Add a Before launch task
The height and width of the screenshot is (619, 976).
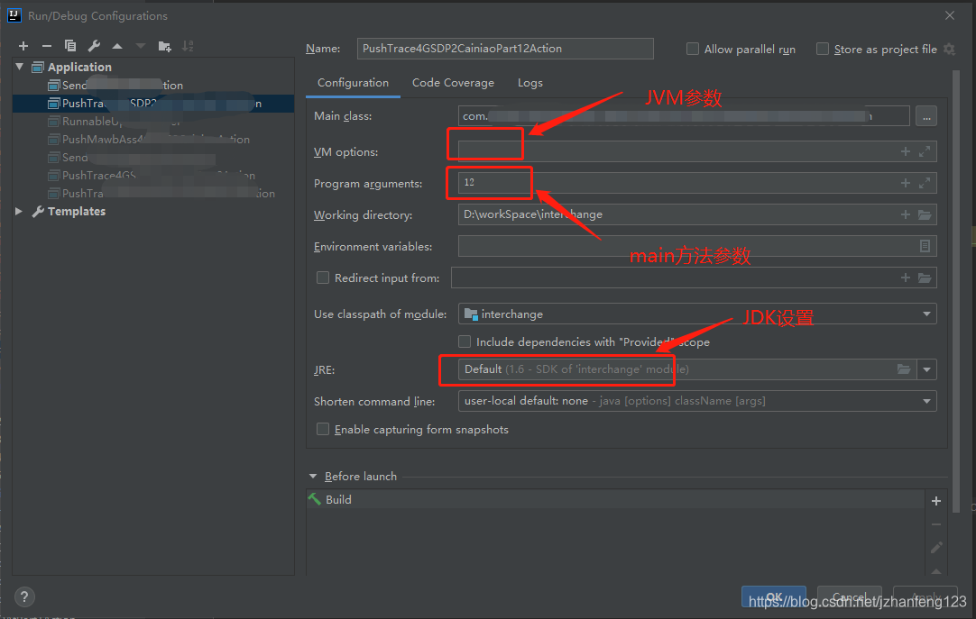[936, 501]
